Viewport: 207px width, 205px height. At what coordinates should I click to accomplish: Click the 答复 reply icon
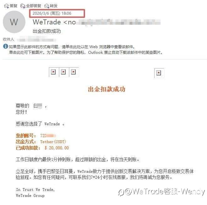pyautogui.click(x=7, y=6)
